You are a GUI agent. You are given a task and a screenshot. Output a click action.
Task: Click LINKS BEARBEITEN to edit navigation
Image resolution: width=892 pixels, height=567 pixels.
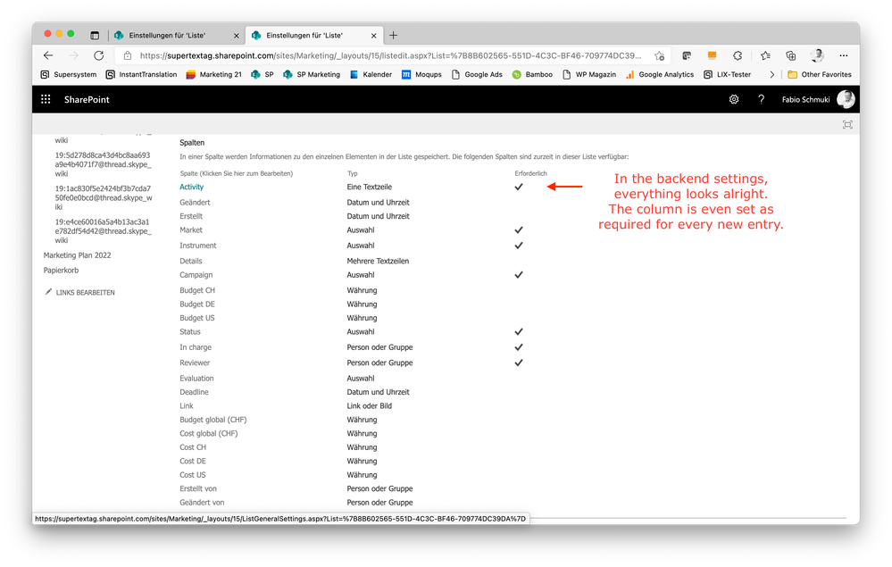[79, 292]
